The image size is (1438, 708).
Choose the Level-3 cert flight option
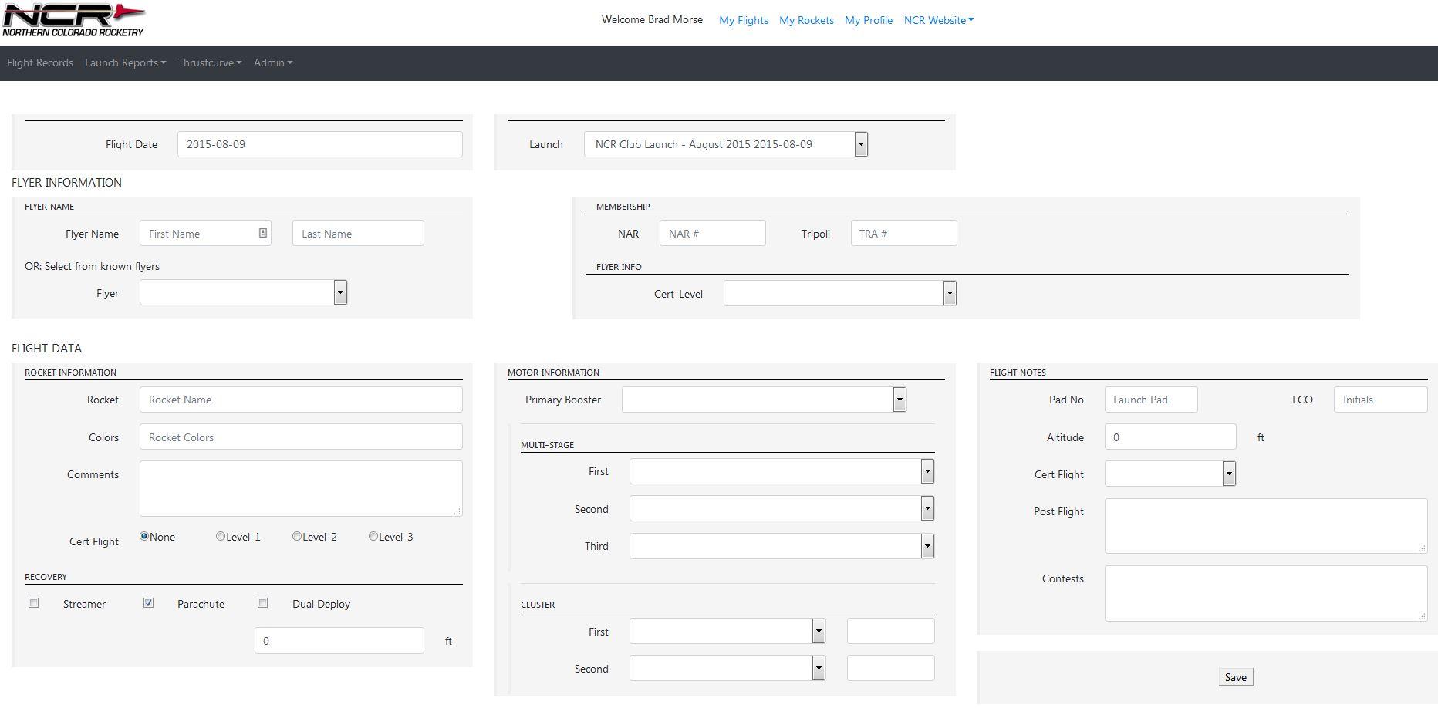373,536
